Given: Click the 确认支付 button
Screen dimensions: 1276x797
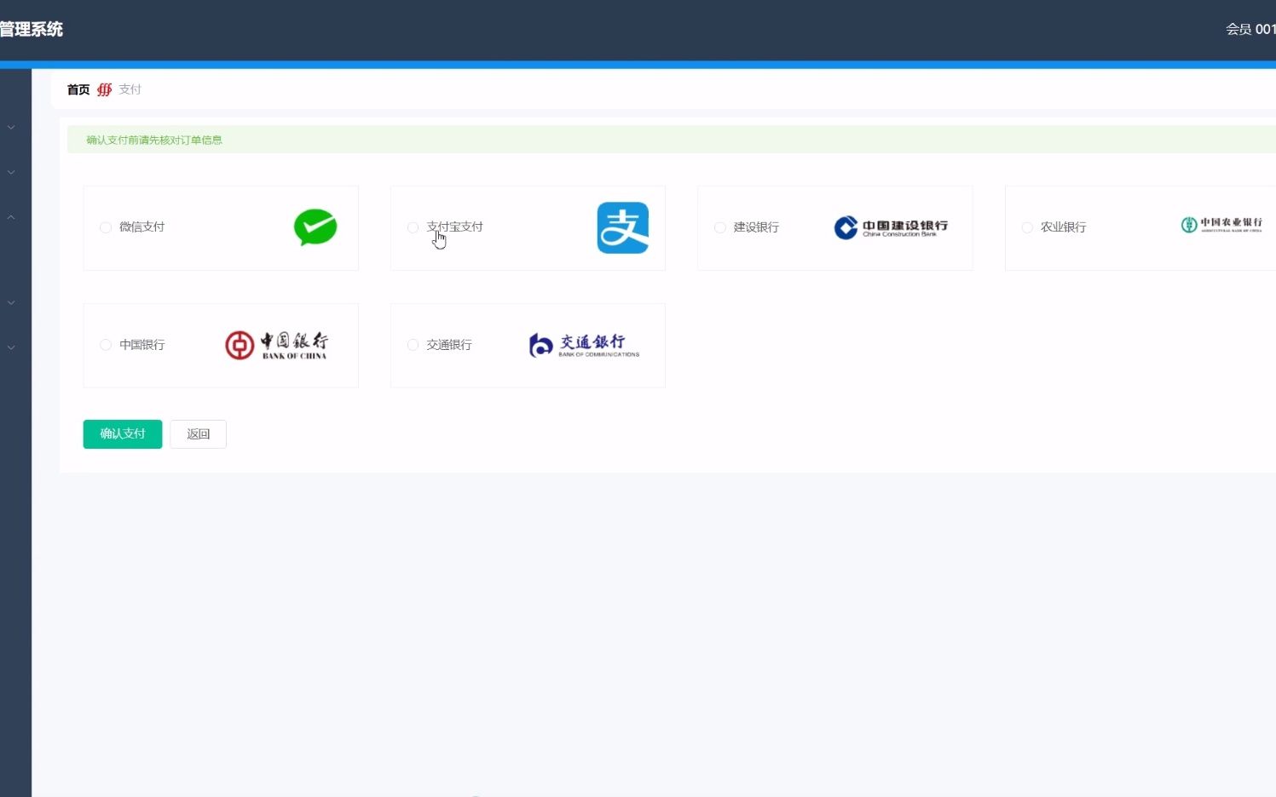Looking at the screenshot, I should tap(123, 434).
